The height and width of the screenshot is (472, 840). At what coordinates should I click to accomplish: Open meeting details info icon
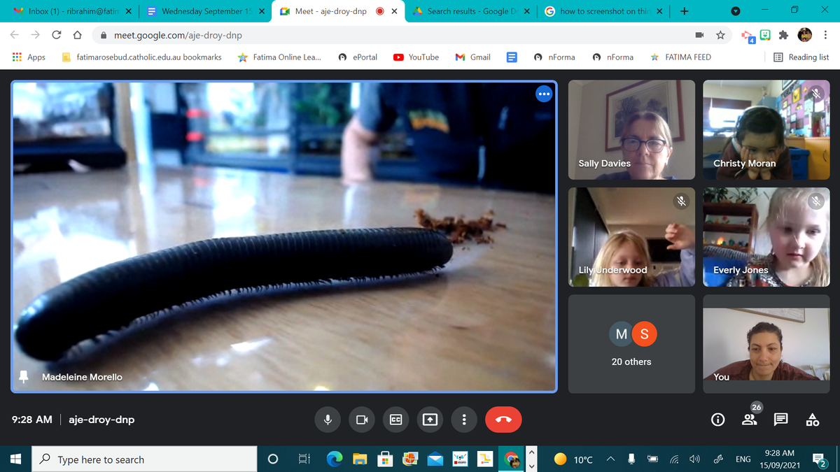click(717, 420)
